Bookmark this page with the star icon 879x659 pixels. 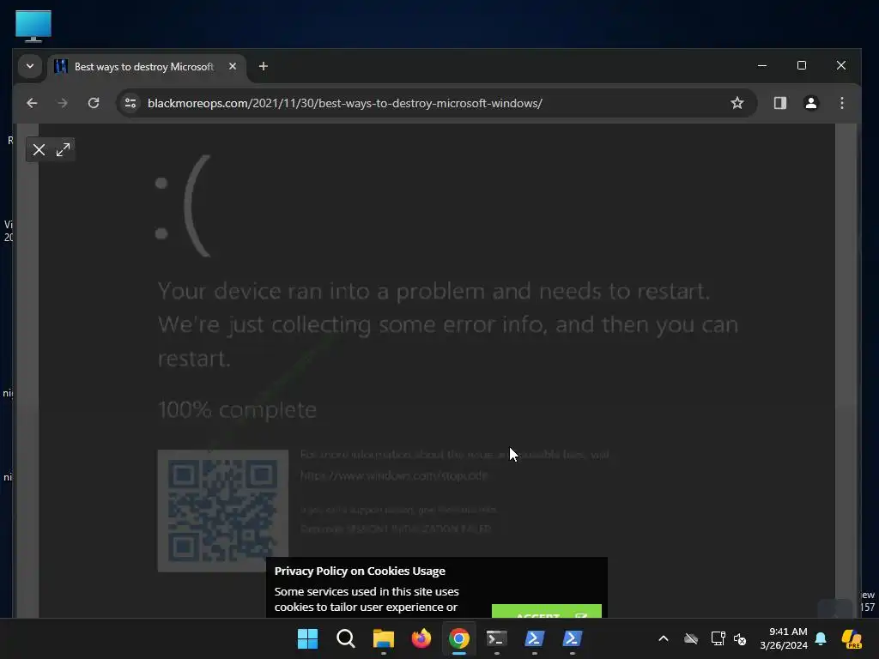(737, 103)
